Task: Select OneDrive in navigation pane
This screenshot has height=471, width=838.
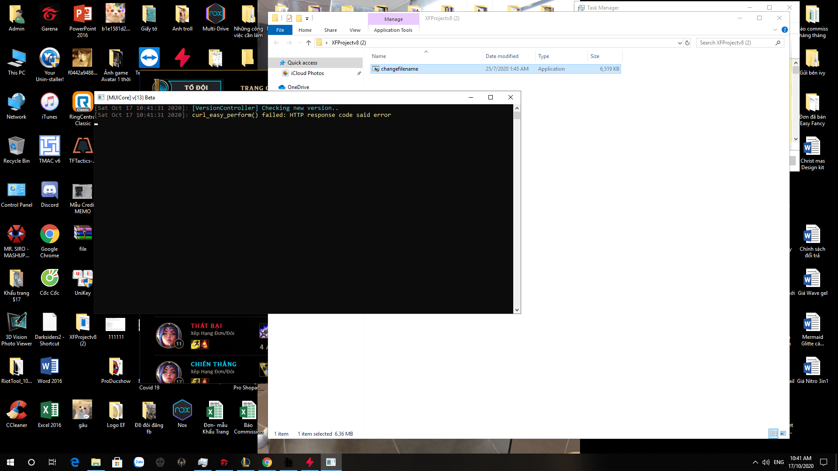Action: click(x=298, y=87)
